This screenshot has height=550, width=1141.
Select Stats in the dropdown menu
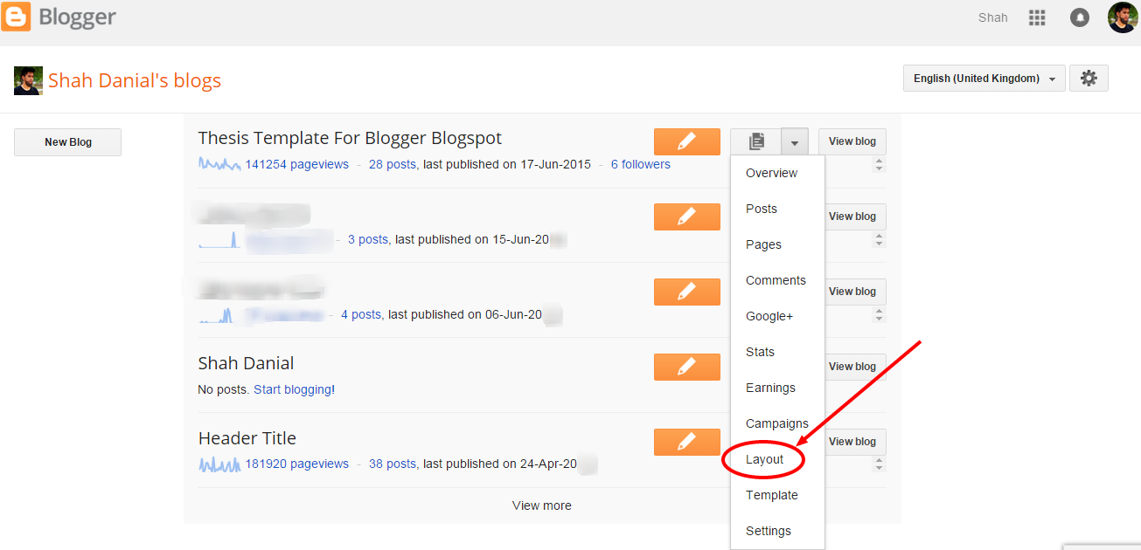tap(777, 352)
